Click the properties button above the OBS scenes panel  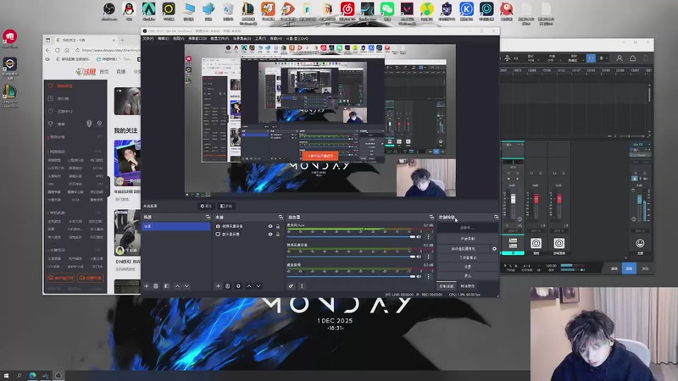coord(206,206)
